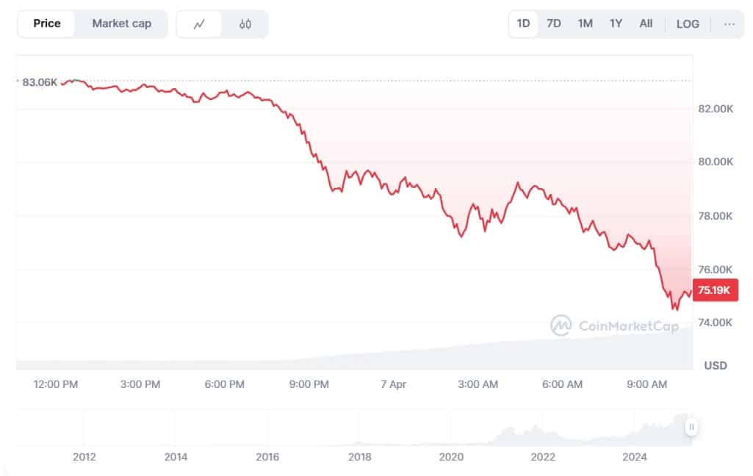Click 2020 on the history timeline
The image size is (753, 476).
click(451, 457)
